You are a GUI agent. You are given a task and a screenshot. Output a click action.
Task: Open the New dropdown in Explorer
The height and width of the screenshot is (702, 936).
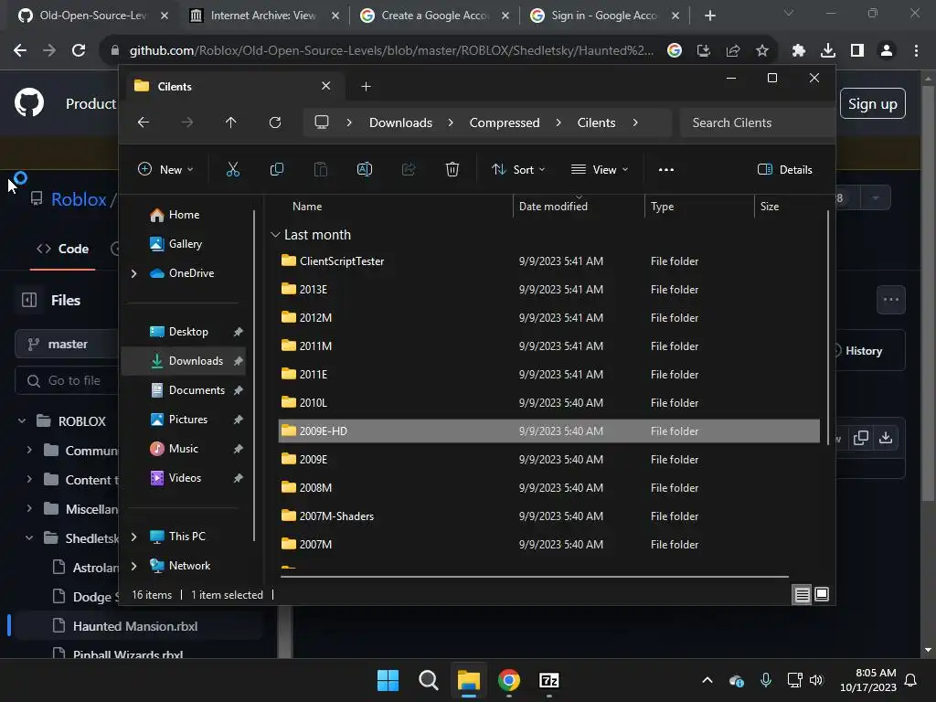165,169
